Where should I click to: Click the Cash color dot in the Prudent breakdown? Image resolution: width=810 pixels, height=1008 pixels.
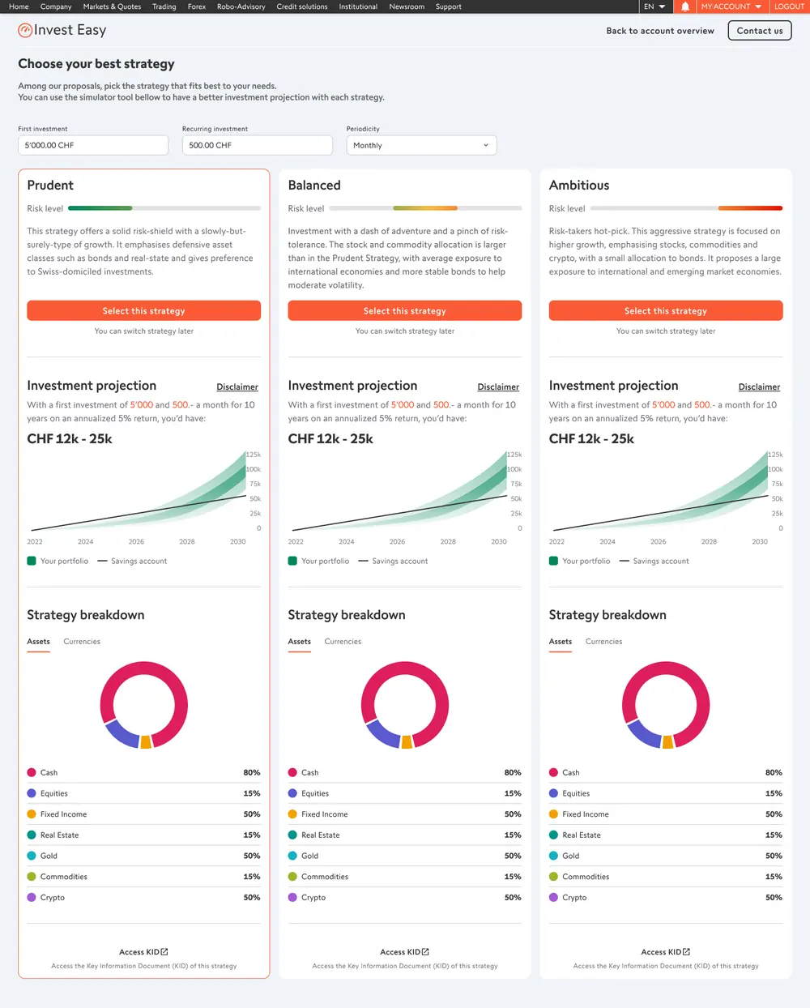pos(32,773)
